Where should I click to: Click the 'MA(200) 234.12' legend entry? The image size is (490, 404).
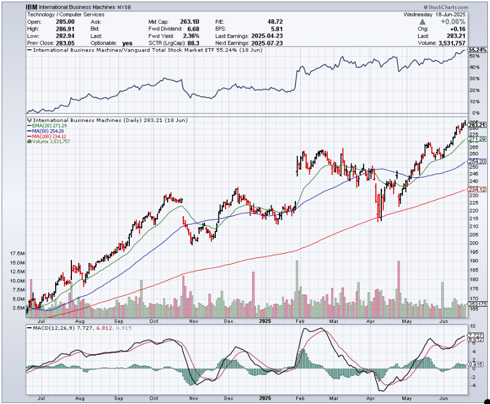point(47,136)
